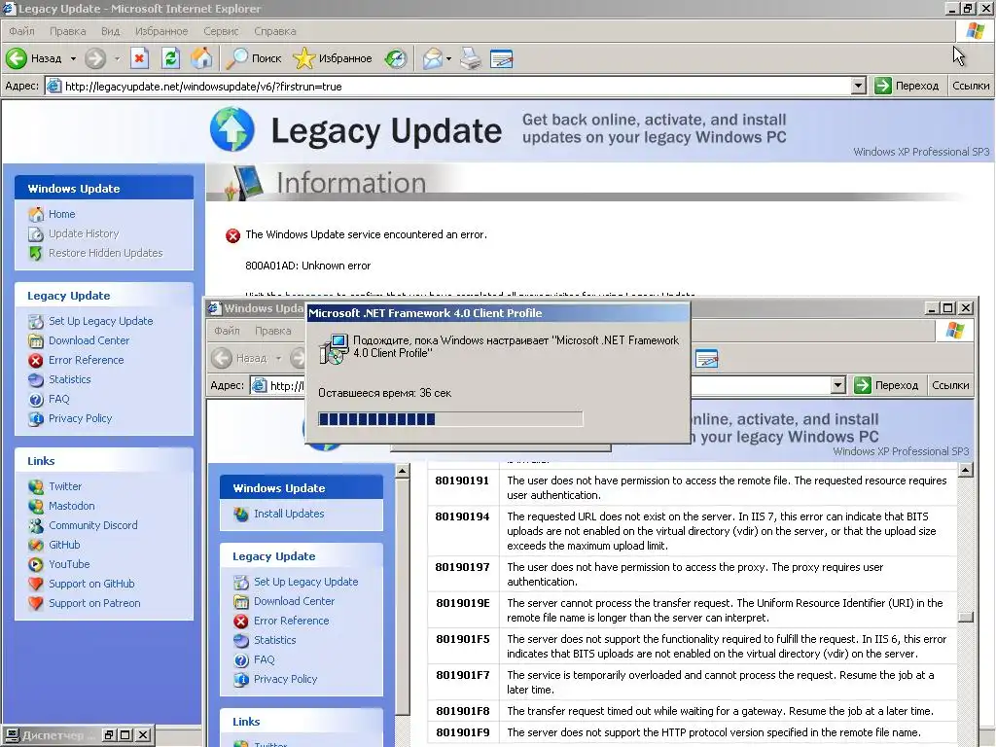Click the Forward arrow in main toolbar
The width and height of the screenshot is (996, 747).
click(x=95, y=58)
